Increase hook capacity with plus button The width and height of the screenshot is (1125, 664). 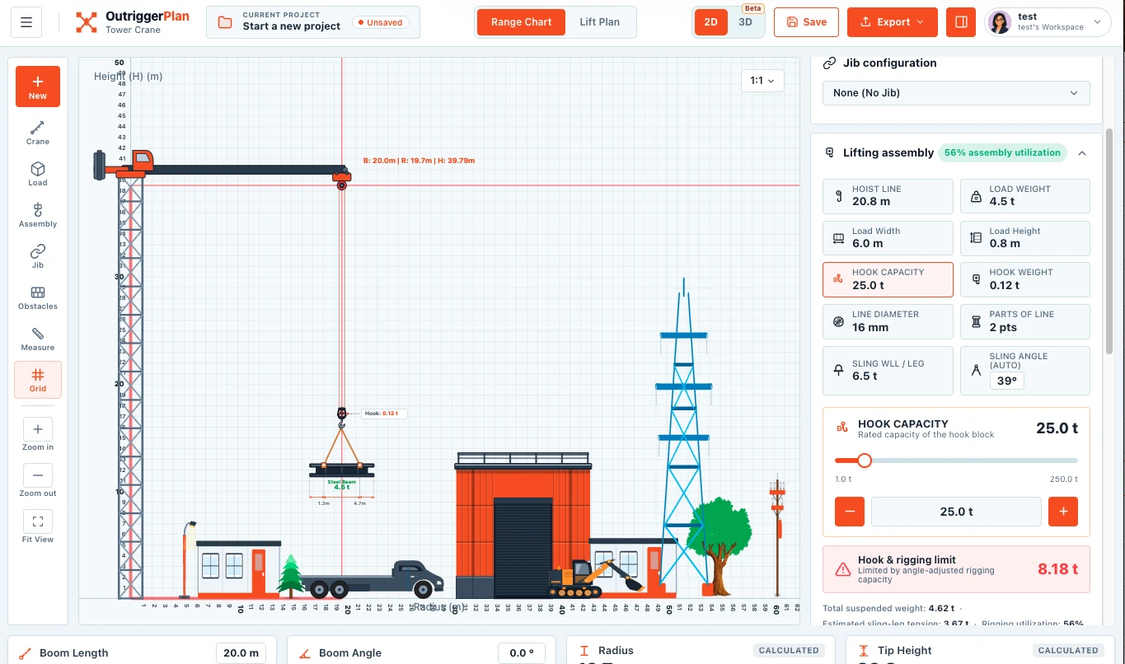click(x=1063, y=512)
